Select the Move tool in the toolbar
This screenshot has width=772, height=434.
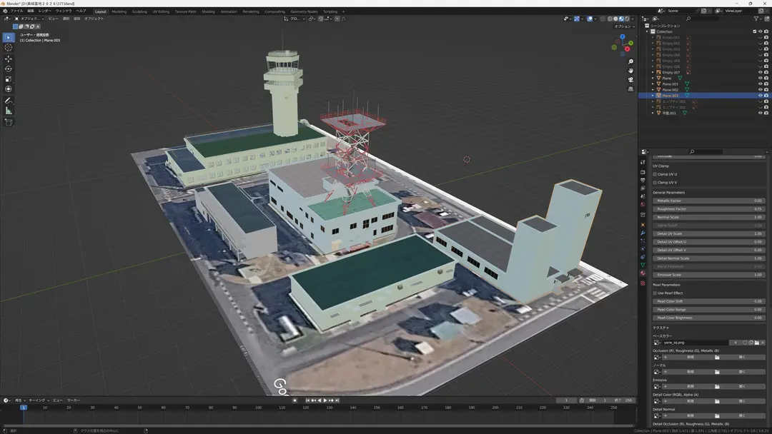(x=9, y=59)
